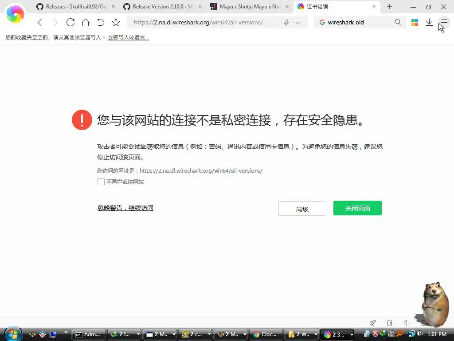The width and height of the screenshot is (454, 341).
Task: Click the red exclamation warning icon
Action: coord(82,120)
